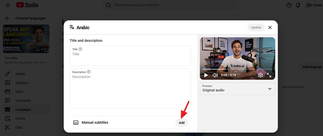The width and height of the screenshot is (323, 136).
Task: Click the Comments speech bubble icon
Action: point(8,100)
